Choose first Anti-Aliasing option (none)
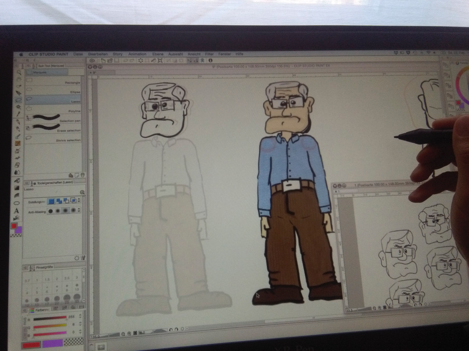 coord(50,211)
